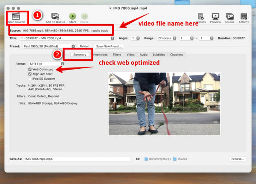The image size is (256, 184).
Task: Enable the iPod 5G Support checkbox
Action: [30, 79]
